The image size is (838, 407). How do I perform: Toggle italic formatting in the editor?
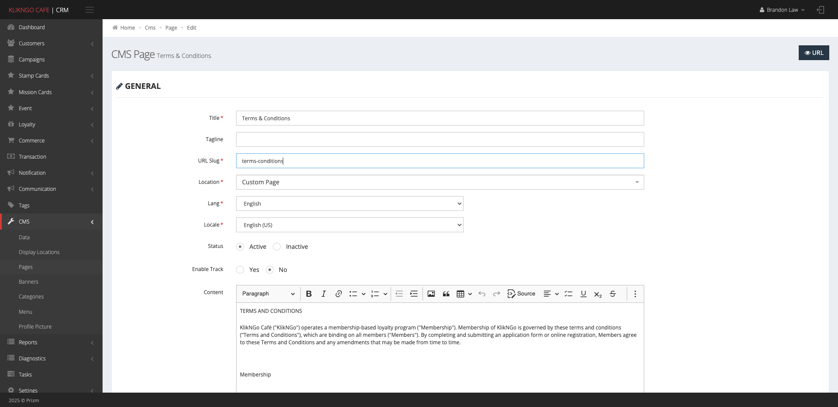(x=323, y=294)
